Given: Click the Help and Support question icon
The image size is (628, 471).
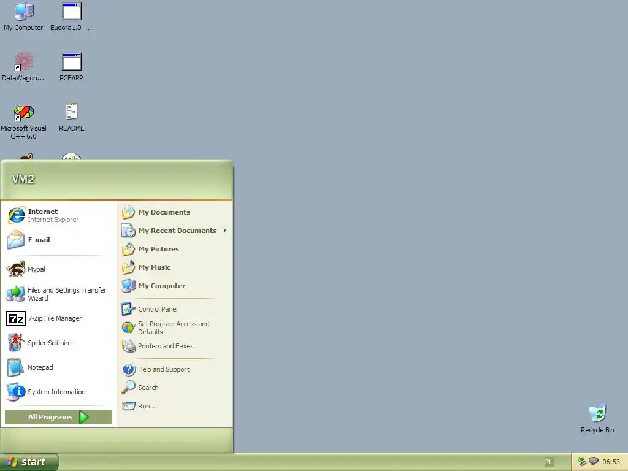Looking at the screenshot, I should tap(129, 369).
